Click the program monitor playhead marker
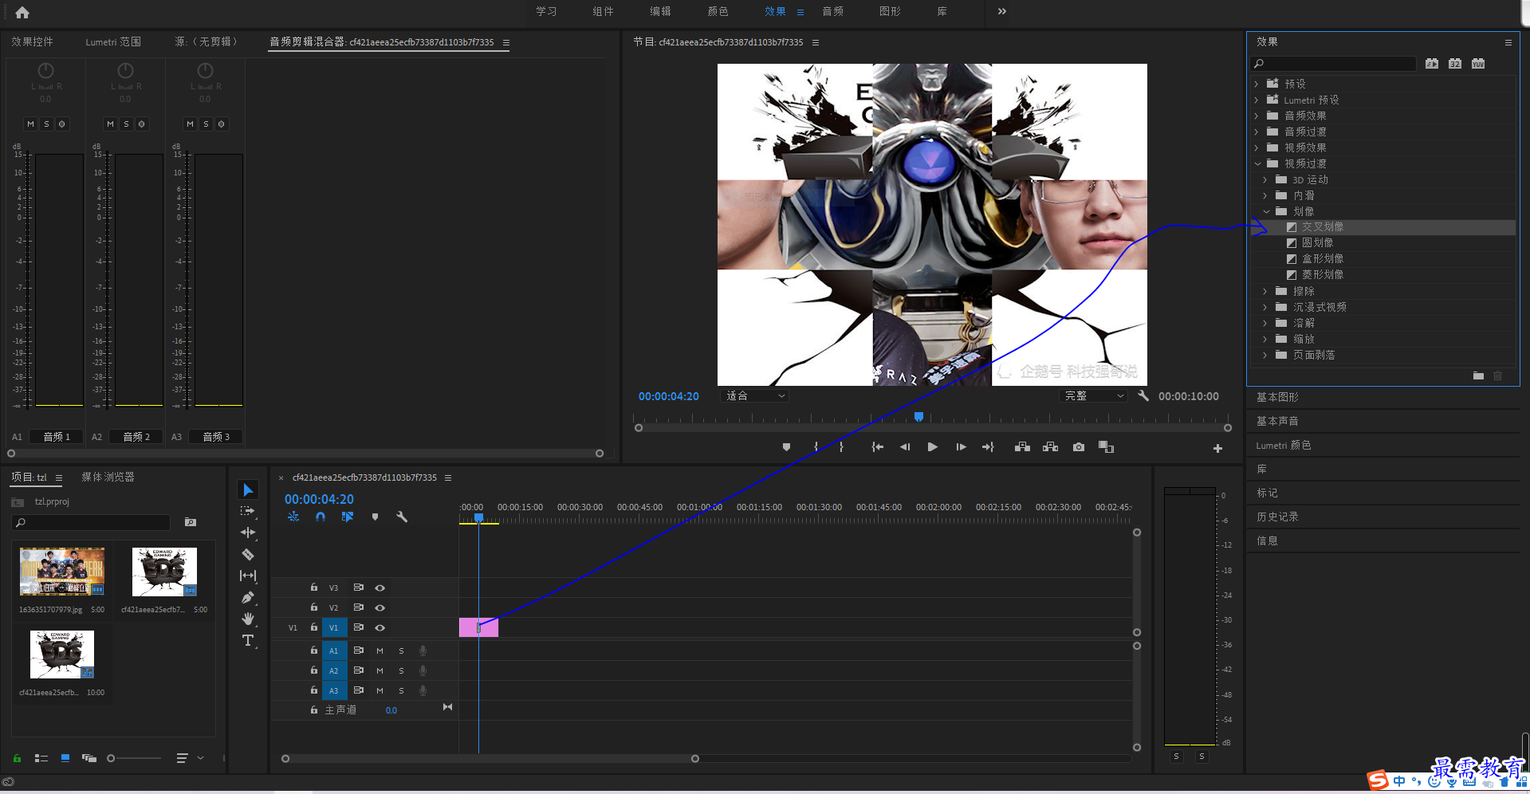Screen dimensions: 1530x794 (918, 417)
